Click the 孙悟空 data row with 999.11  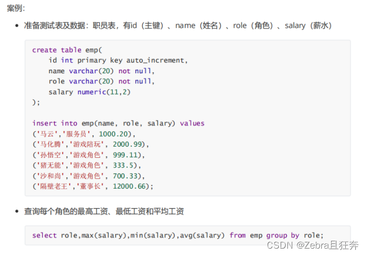click(89, 155)
